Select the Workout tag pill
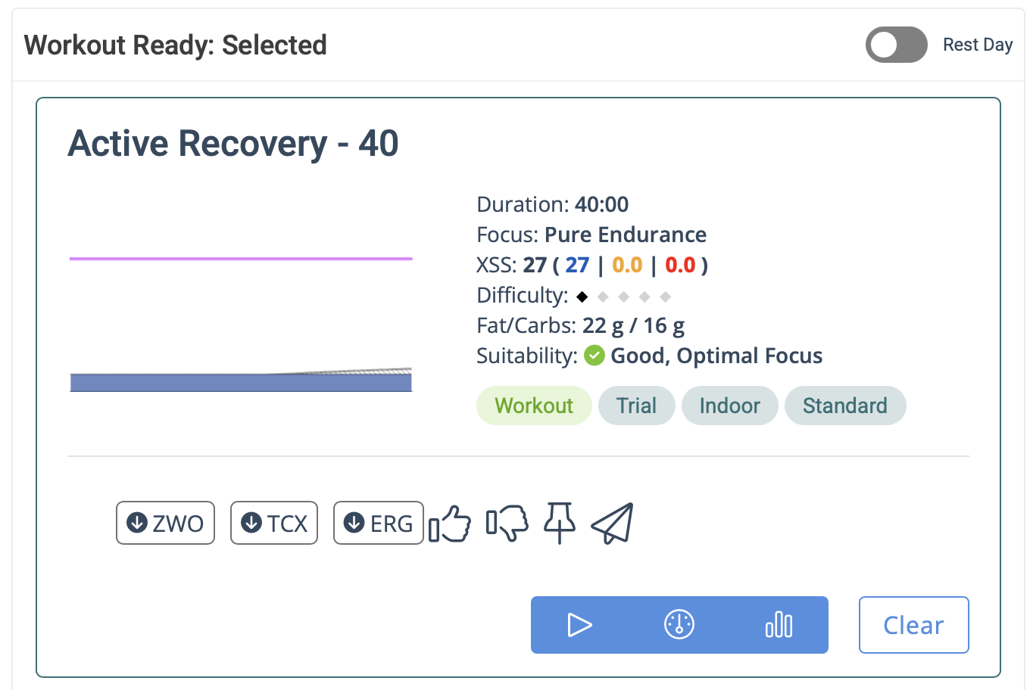This screenshot has width=1033, height=690. coord(534,406)
